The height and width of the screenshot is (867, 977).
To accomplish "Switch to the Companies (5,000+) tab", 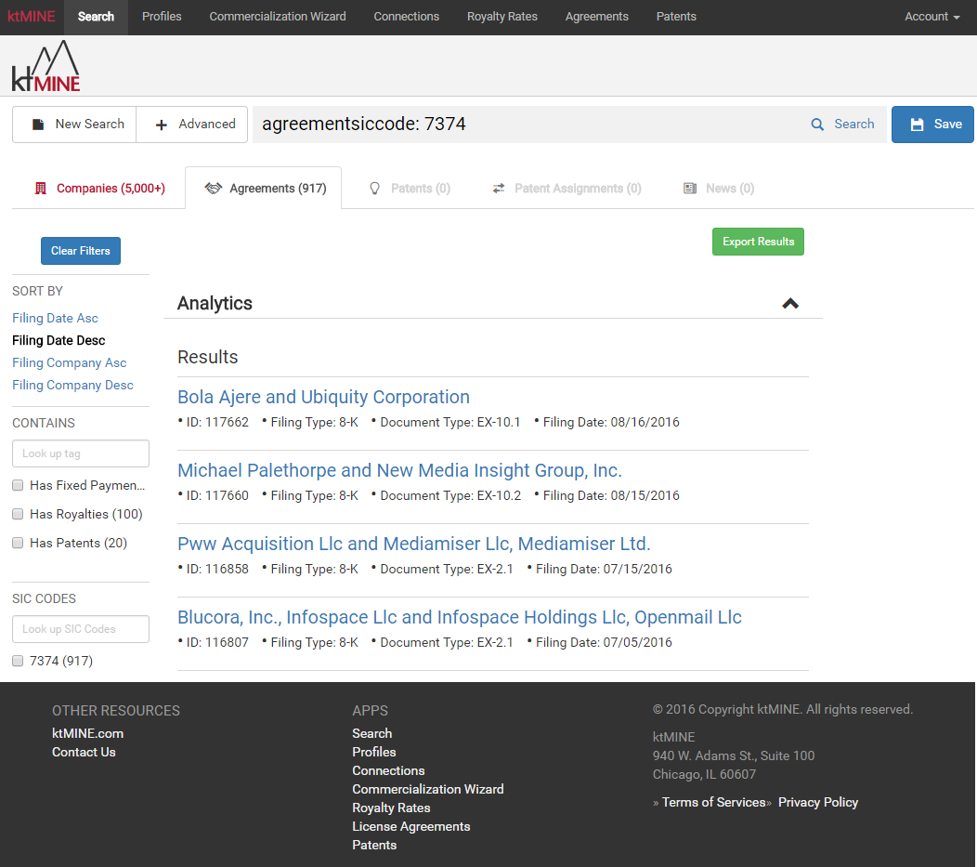I will [x=110, y=189].
